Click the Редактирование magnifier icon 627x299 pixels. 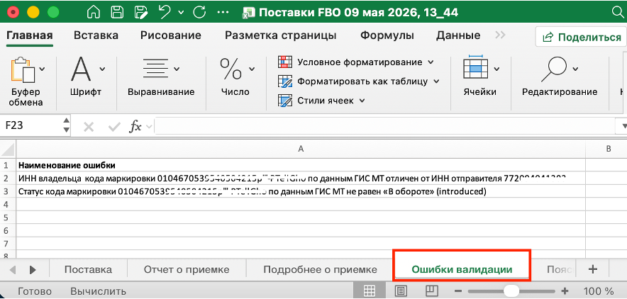(554, 69)
